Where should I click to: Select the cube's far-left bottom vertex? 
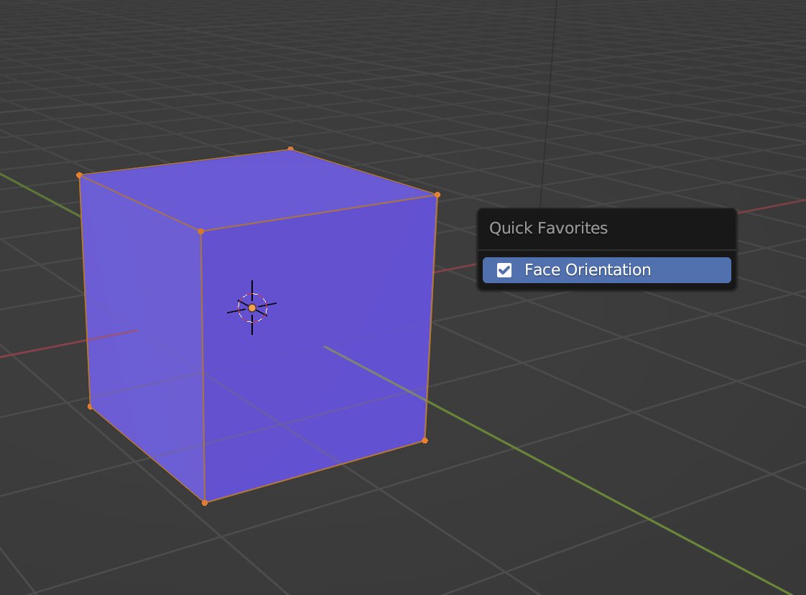(x=90, y=407)
